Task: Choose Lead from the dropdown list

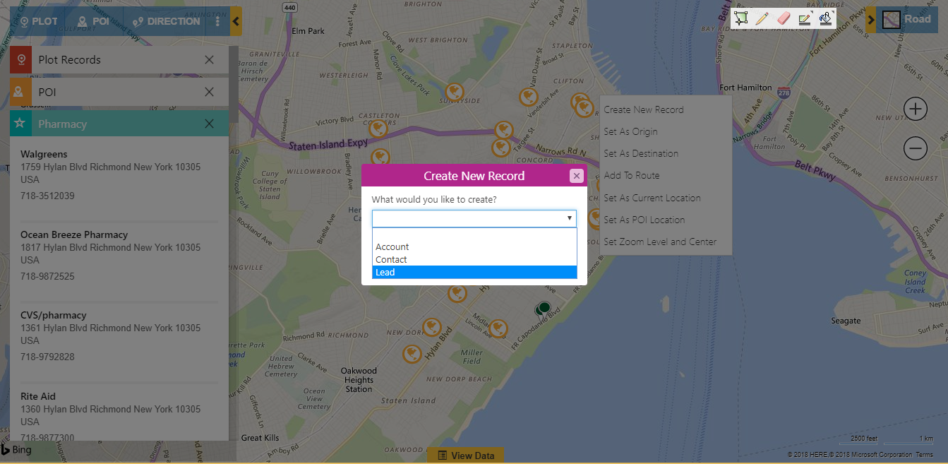Action: [x=474, y=273]
